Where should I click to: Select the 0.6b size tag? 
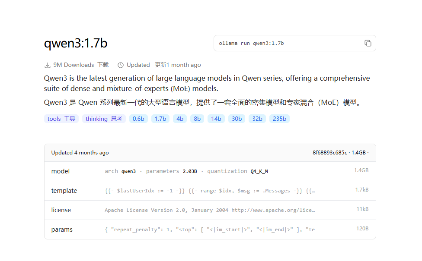pos(138,119)
